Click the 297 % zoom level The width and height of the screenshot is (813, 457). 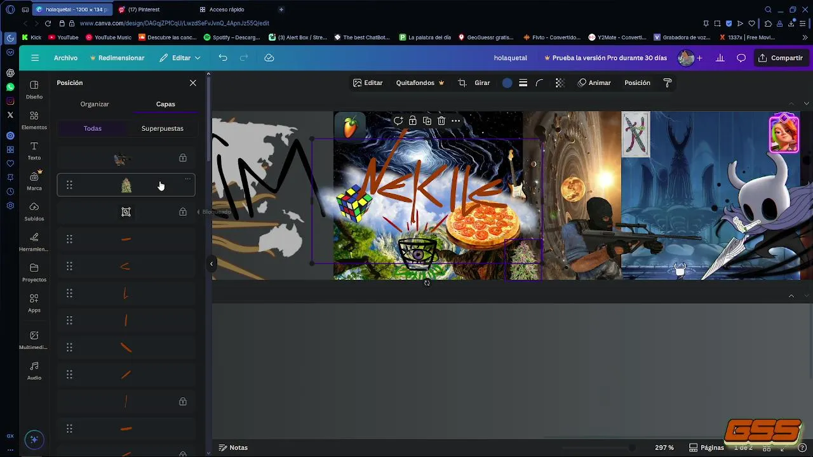664,447
